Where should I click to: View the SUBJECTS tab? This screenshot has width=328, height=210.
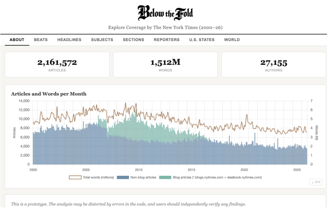102,39
